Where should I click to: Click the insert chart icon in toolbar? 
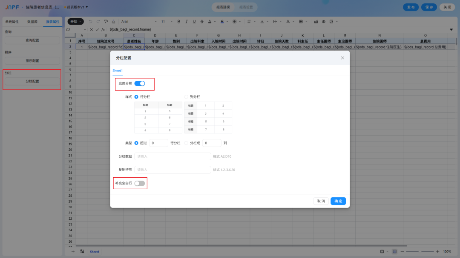pyautogui.click(x=316, y=22)
